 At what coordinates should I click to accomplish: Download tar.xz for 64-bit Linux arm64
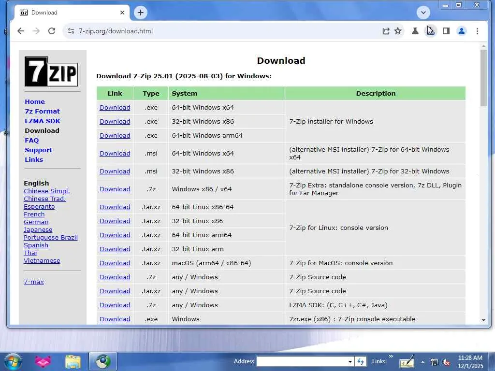point(115,235)
